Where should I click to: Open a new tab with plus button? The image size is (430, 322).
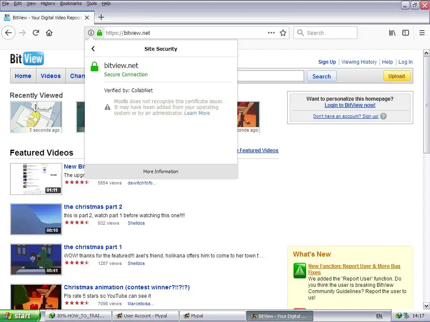pos(101,17)
